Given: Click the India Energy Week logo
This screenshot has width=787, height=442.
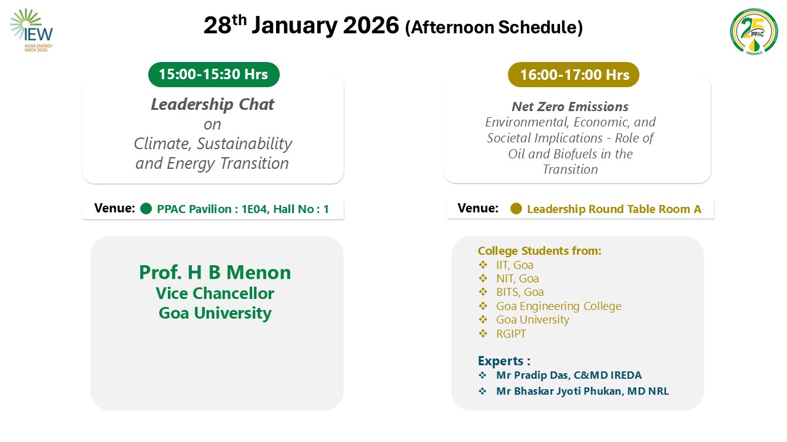Looking at the screenshot, I should 32,30.
